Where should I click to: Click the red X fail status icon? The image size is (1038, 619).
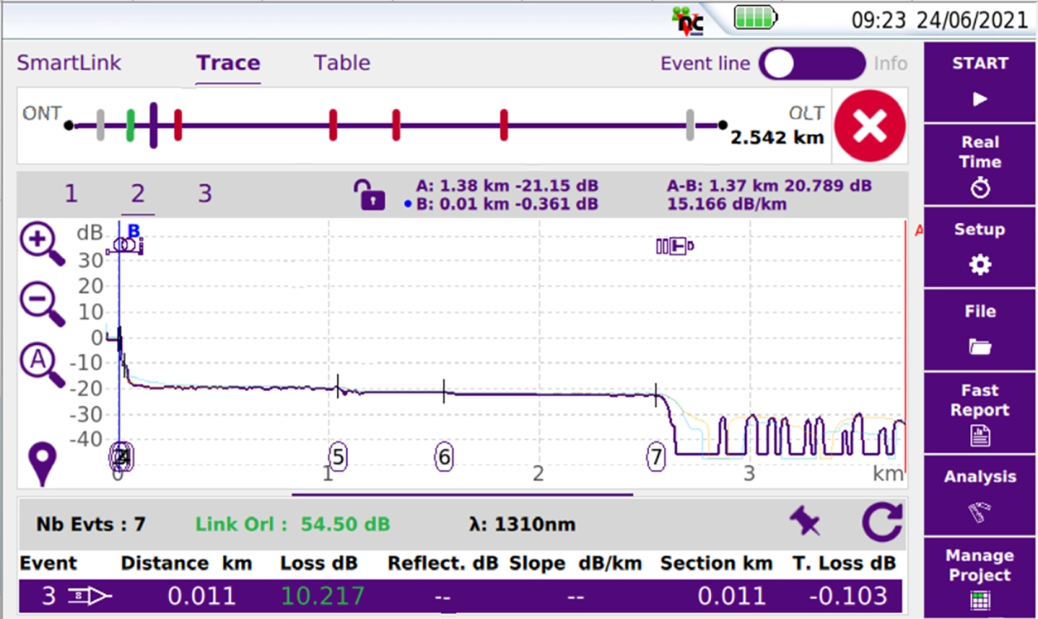click(868, 126)
